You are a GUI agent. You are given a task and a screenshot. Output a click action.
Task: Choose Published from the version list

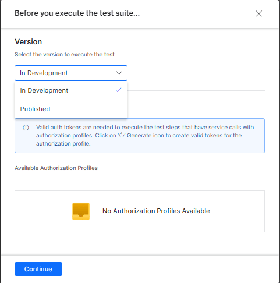(71, 109)
